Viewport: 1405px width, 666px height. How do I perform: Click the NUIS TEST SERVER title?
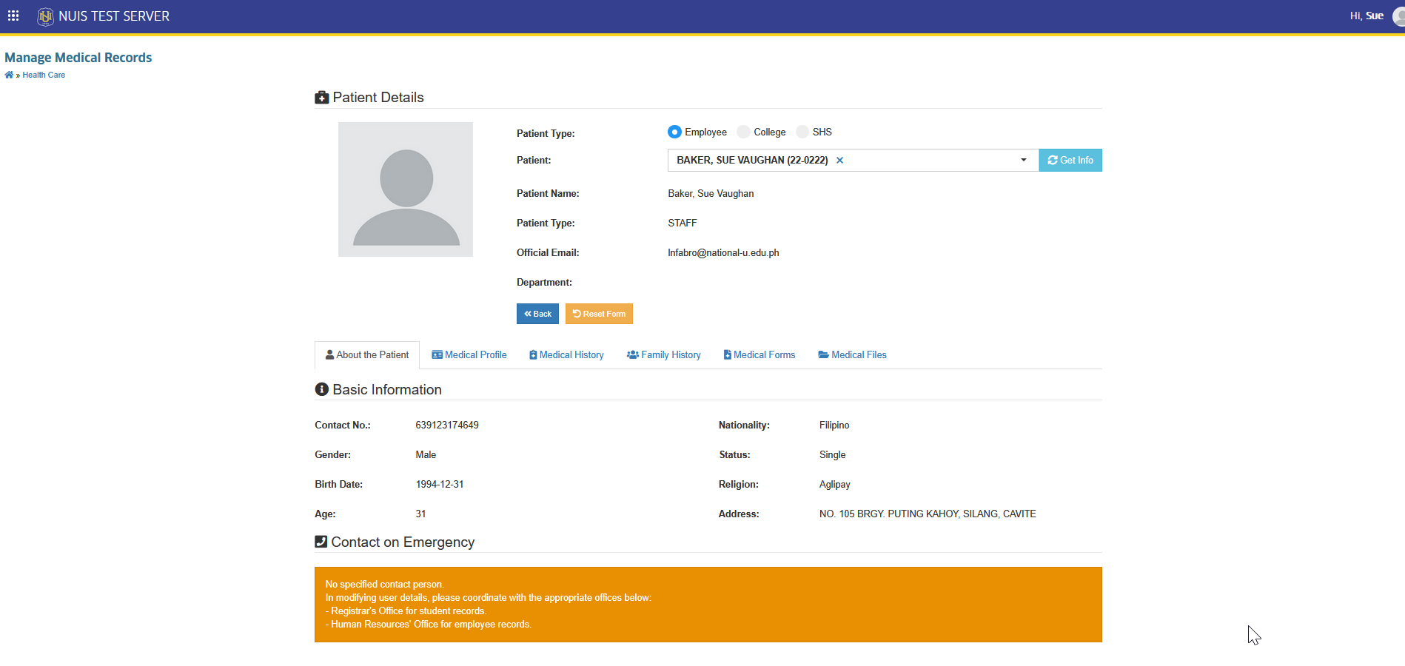[114, 16]
